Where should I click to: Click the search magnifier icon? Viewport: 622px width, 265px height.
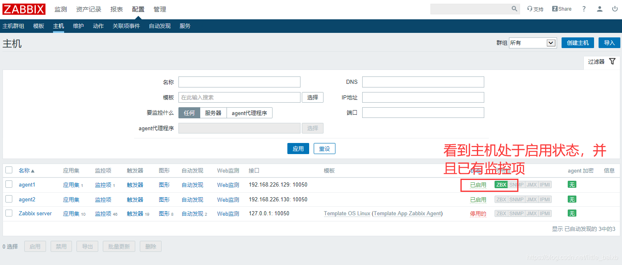coord(514,9)
